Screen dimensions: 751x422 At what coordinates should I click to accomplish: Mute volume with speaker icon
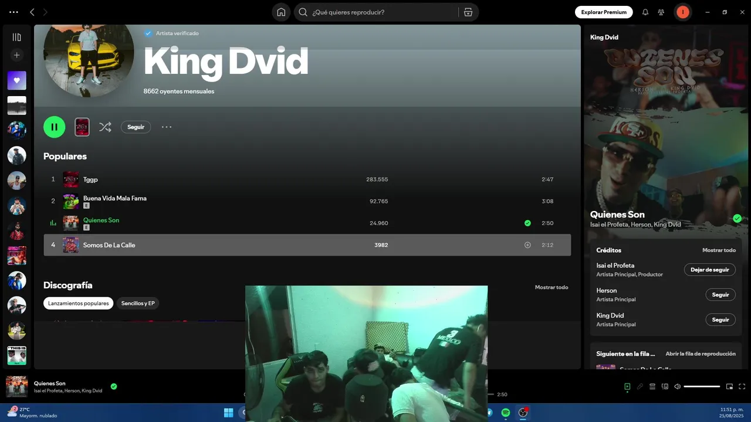point(677,386)
